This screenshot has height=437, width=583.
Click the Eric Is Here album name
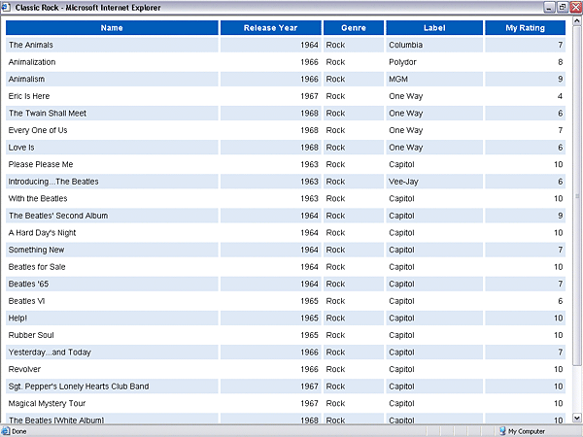click(29, 96)
